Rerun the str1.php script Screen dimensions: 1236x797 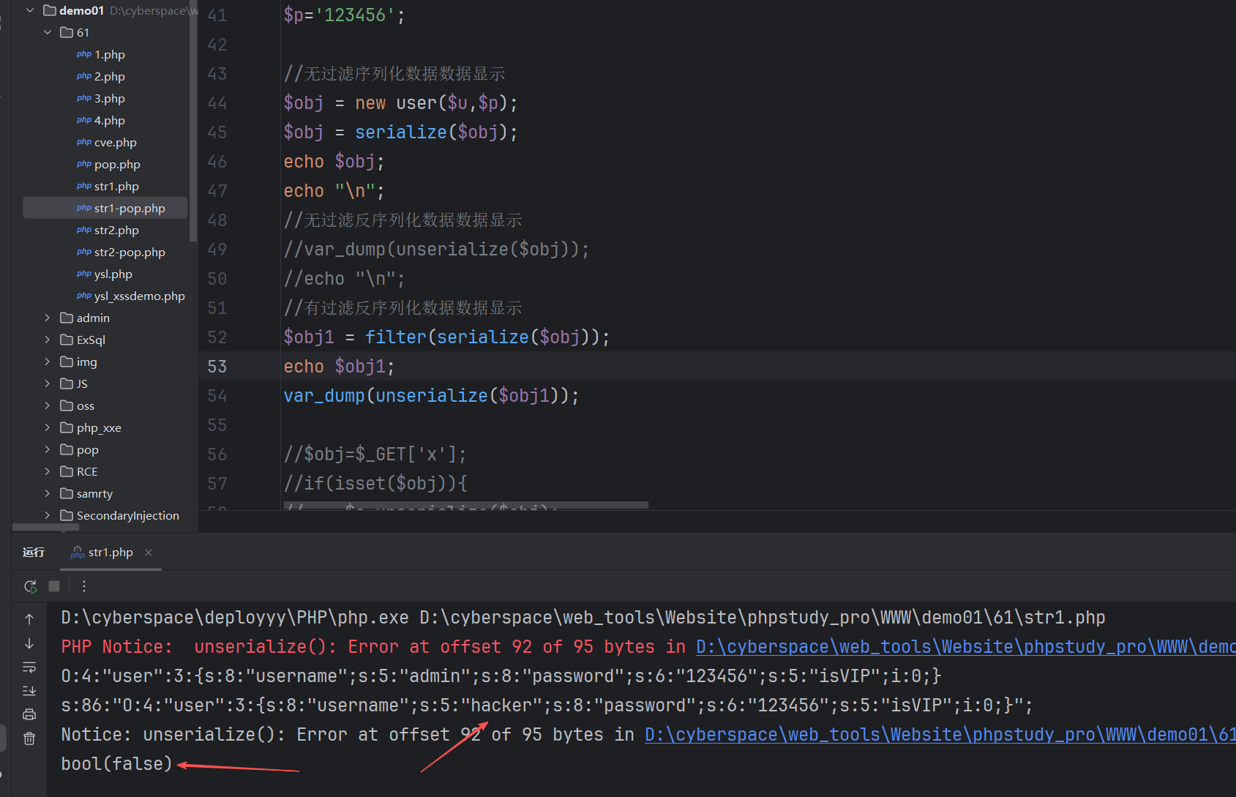30,586
